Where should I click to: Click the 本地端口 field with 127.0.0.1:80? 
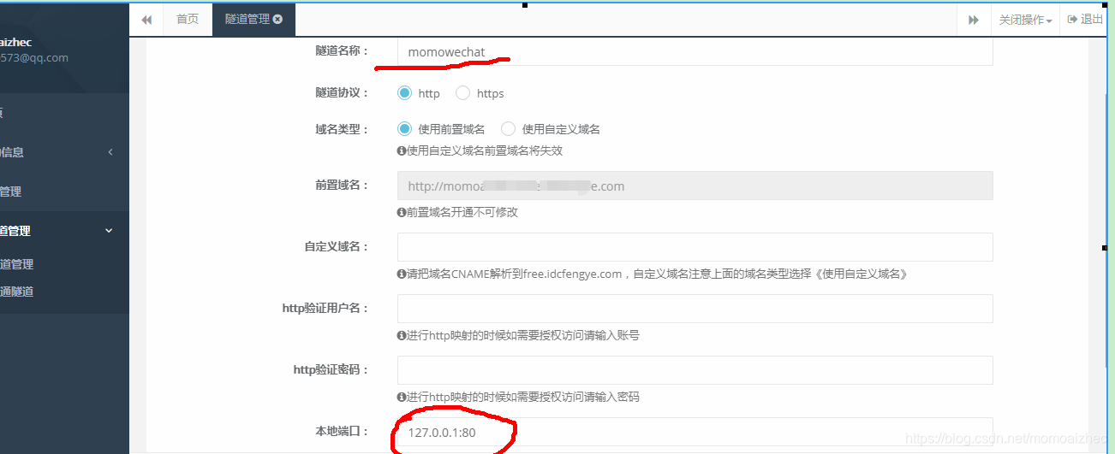(x=695, y=432)
